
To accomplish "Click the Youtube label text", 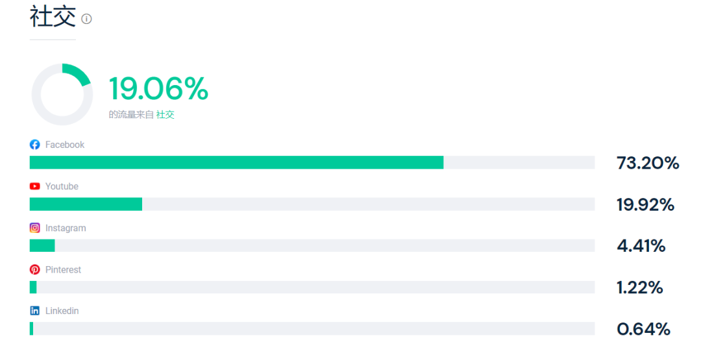I will (62, 186).
